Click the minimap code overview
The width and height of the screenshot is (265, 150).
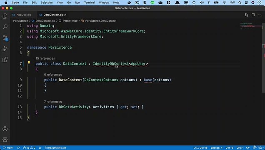point(251,26)
